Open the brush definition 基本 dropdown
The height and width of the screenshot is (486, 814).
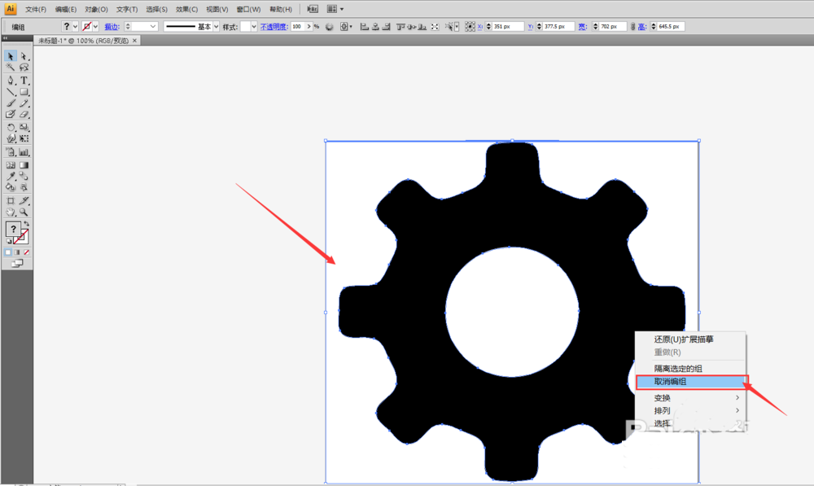tap(216, 27)
